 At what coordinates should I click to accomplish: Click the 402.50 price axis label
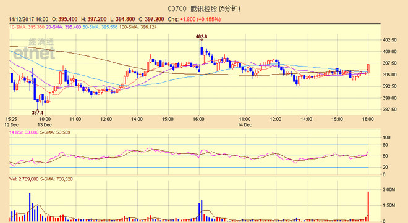coord(389,40)
